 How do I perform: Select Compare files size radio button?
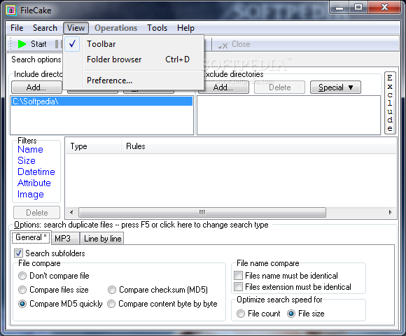click(22, 290)
